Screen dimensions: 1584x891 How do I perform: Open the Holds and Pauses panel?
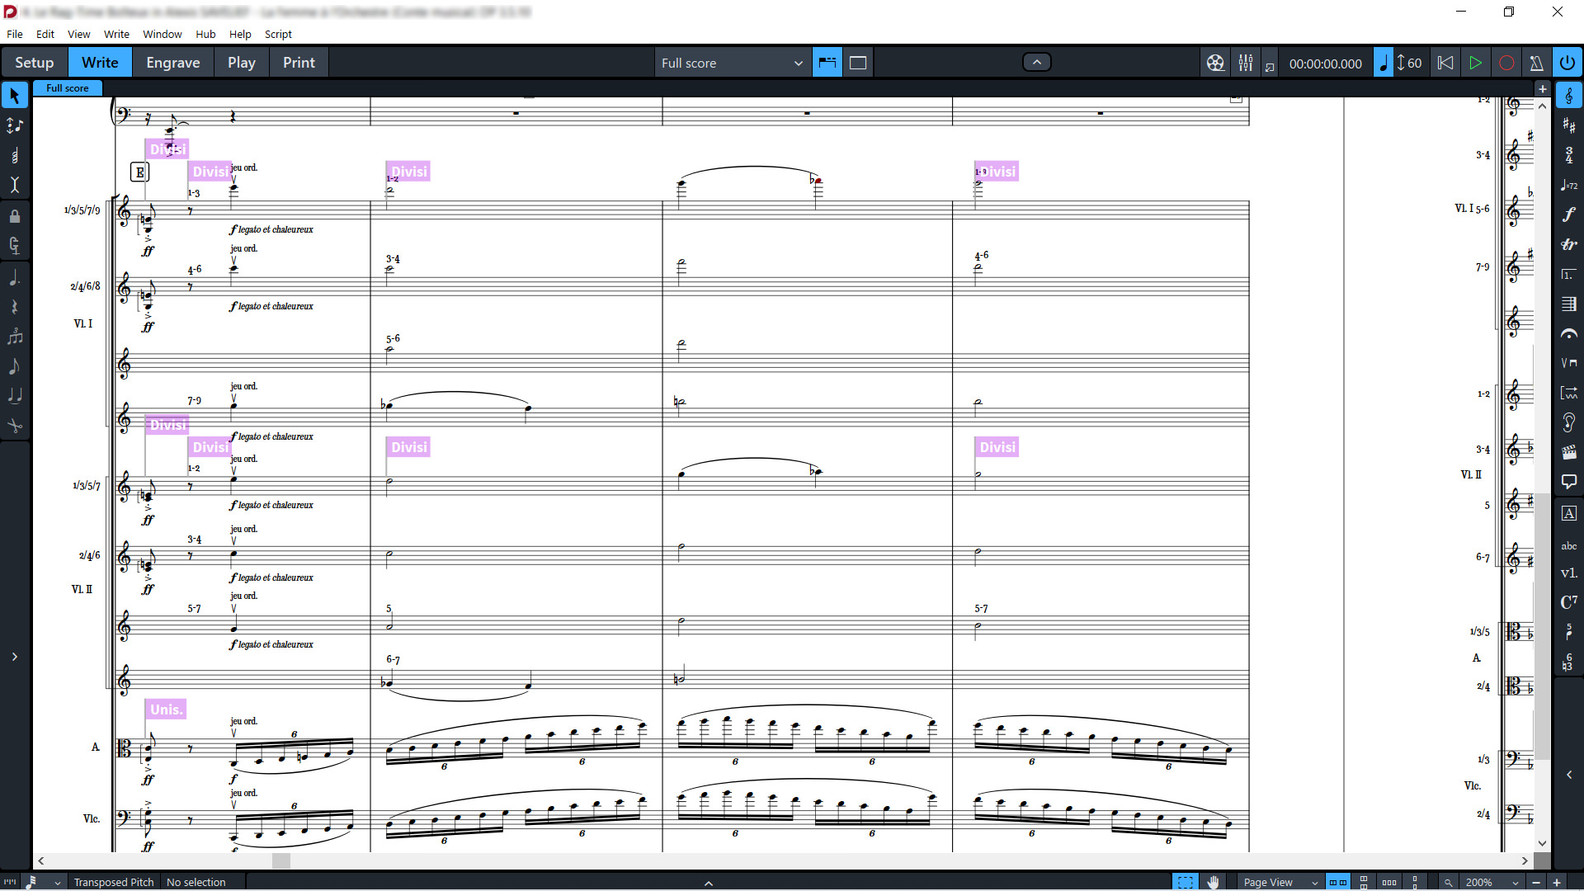pyautogui.click(x=1568, y=333)
